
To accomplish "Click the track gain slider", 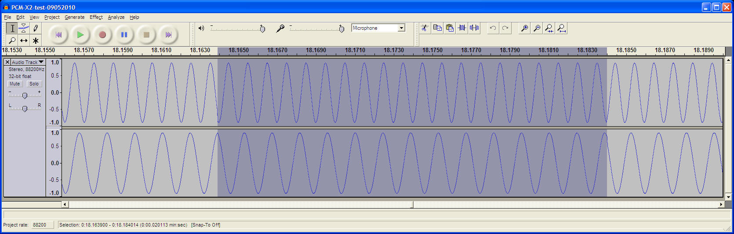I will click(x=25, y=95).
